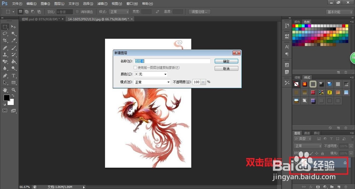Create new layer icon at panel bottom
The height and width of the screenshot is (189, 355).
click(338, 187)
